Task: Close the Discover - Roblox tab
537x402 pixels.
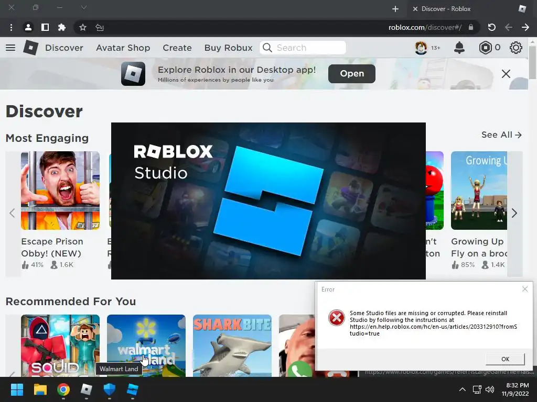Action: point(415,9)
